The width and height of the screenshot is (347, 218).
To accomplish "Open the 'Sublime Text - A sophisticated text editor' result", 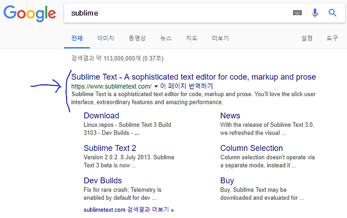I will click(x=193, y=77).
